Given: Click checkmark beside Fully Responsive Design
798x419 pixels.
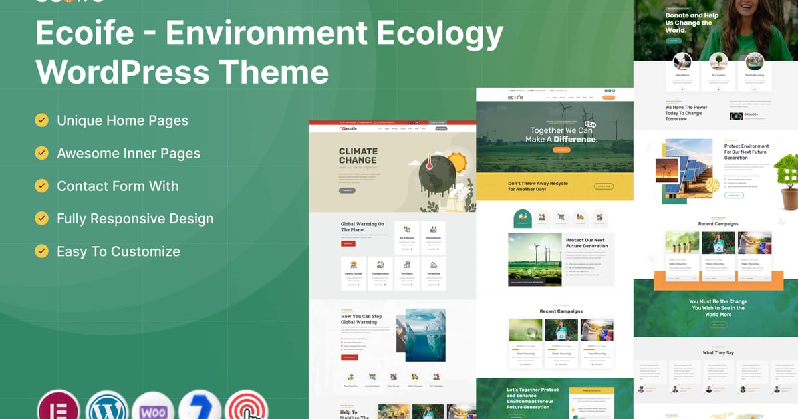Looking at the screenshot, I should point(42,219).
